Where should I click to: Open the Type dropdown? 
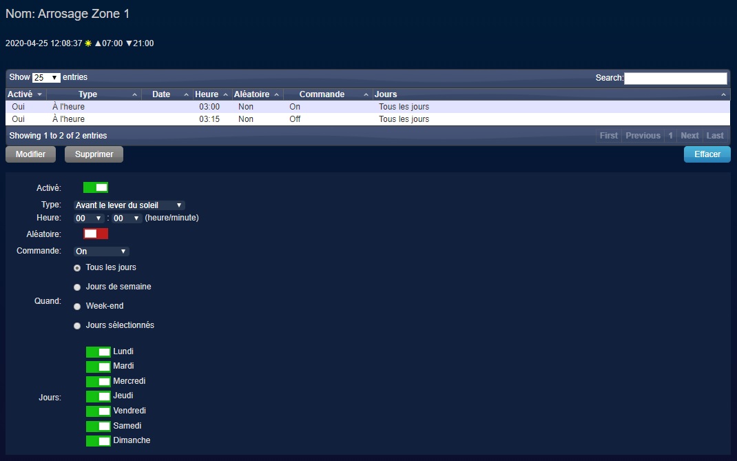129,205
